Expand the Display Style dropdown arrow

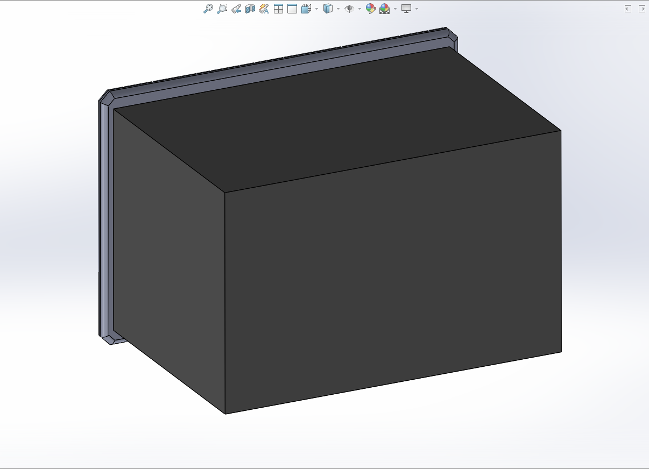338,9
